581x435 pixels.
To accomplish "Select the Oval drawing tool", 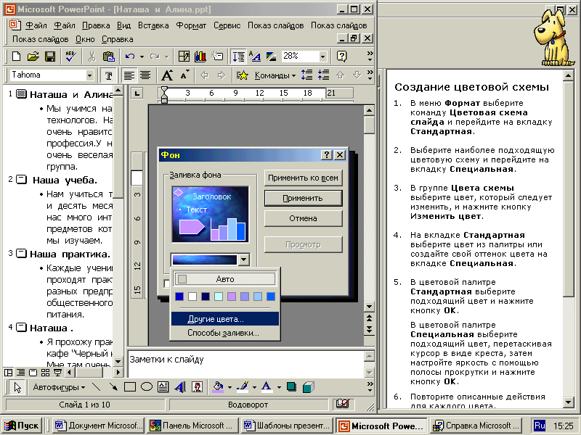I will [147, 387].
